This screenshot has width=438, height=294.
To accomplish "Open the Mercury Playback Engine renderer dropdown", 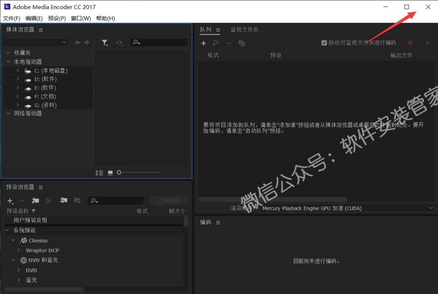I will click(347, 208).
